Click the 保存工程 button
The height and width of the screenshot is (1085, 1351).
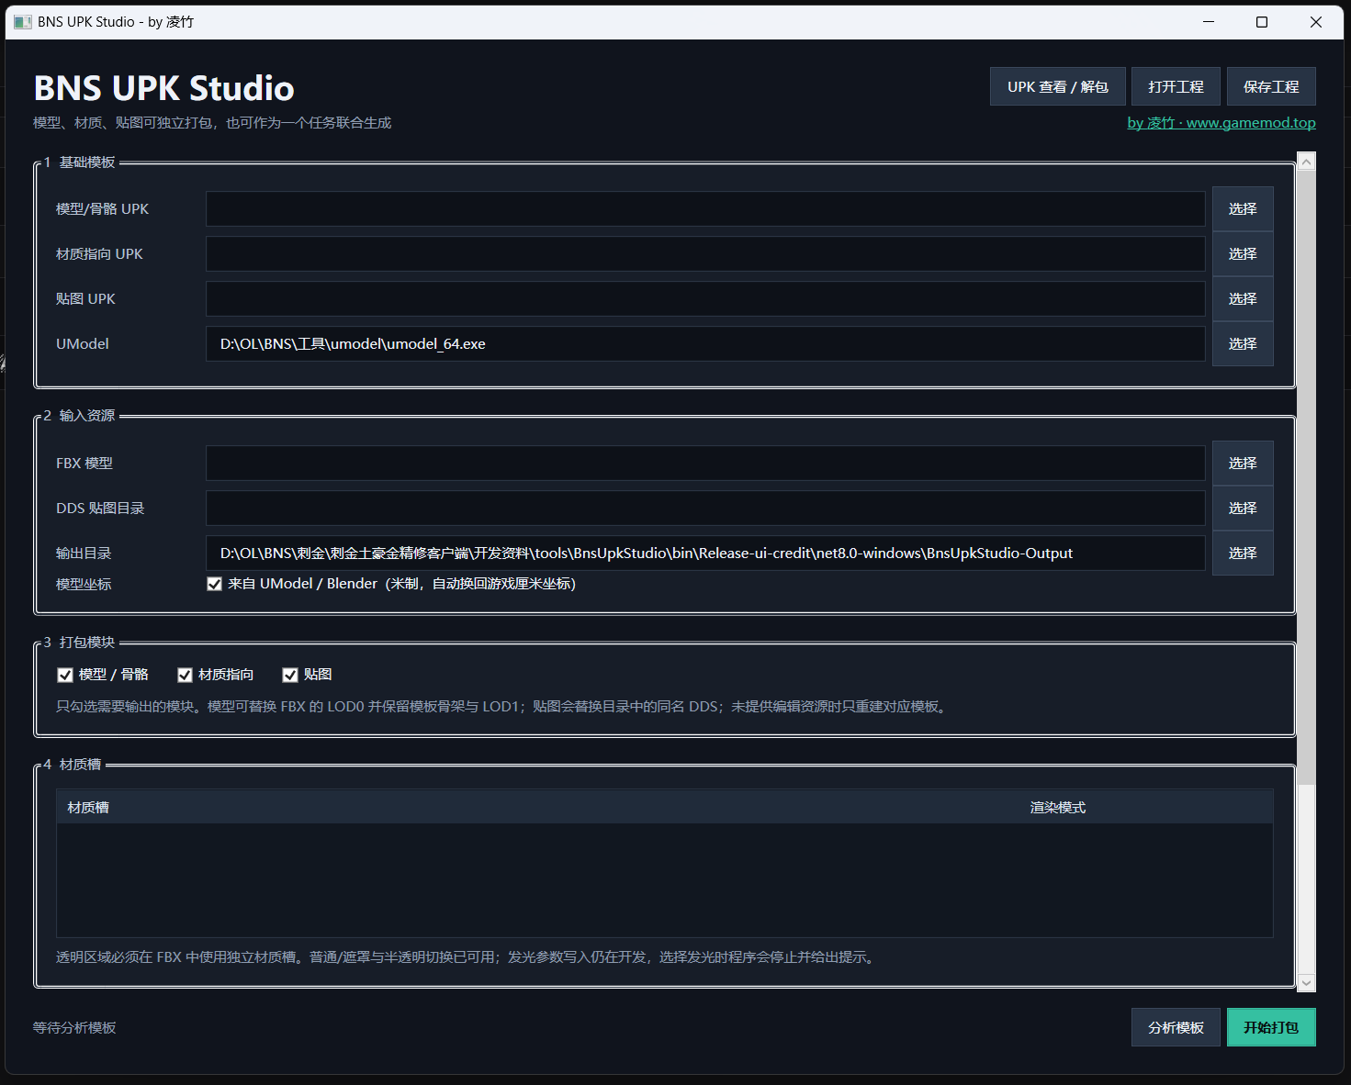(x=1271, y=86)
